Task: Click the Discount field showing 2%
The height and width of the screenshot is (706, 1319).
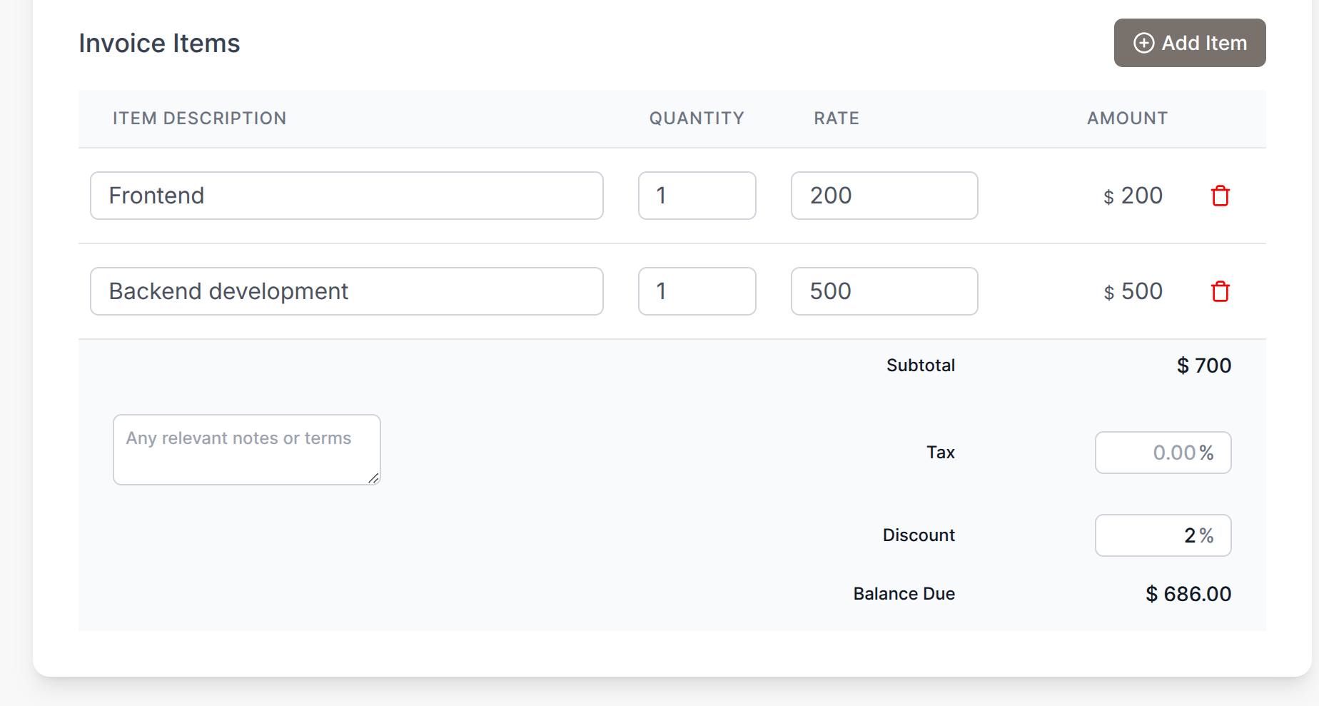Action: (1163, 535)
